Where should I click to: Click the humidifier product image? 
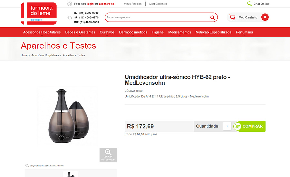coord(68,116)
